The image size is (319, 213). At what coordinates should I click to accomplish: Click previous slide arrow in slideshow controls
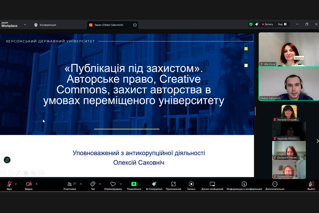3,173
